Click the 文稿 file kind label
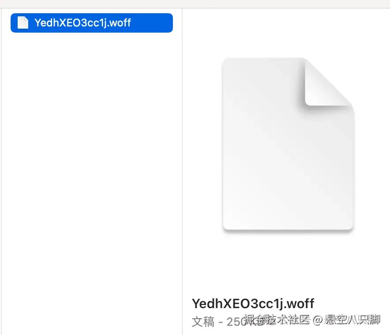 203,322
